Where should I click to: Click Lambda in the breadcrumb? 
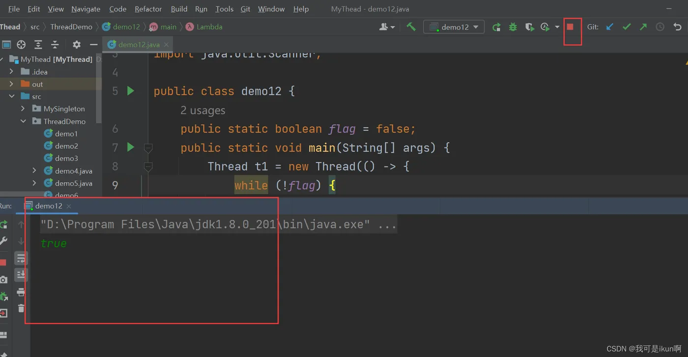point(204,27)
